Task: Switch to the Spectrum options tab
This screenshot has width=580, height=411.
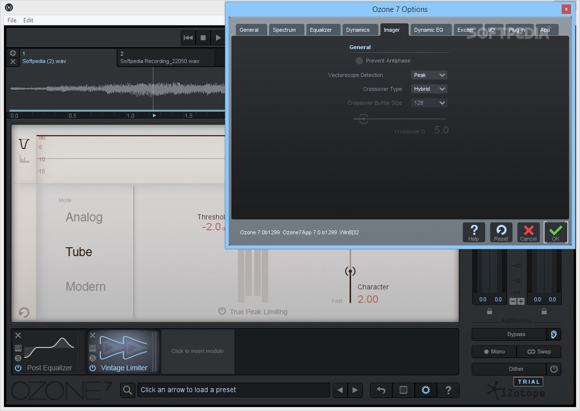Action: click(x=287, y=30)
